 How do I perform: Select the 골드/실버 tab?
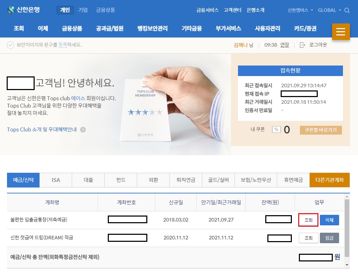[218, 180]
